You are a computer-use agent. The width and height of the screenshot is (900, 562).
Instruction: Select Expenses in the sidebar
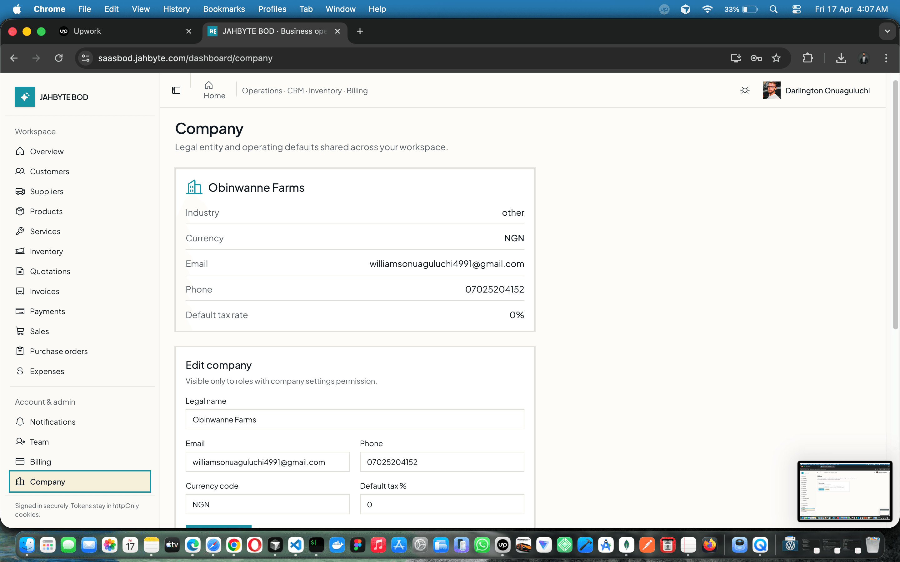click(x=47, y=371)
